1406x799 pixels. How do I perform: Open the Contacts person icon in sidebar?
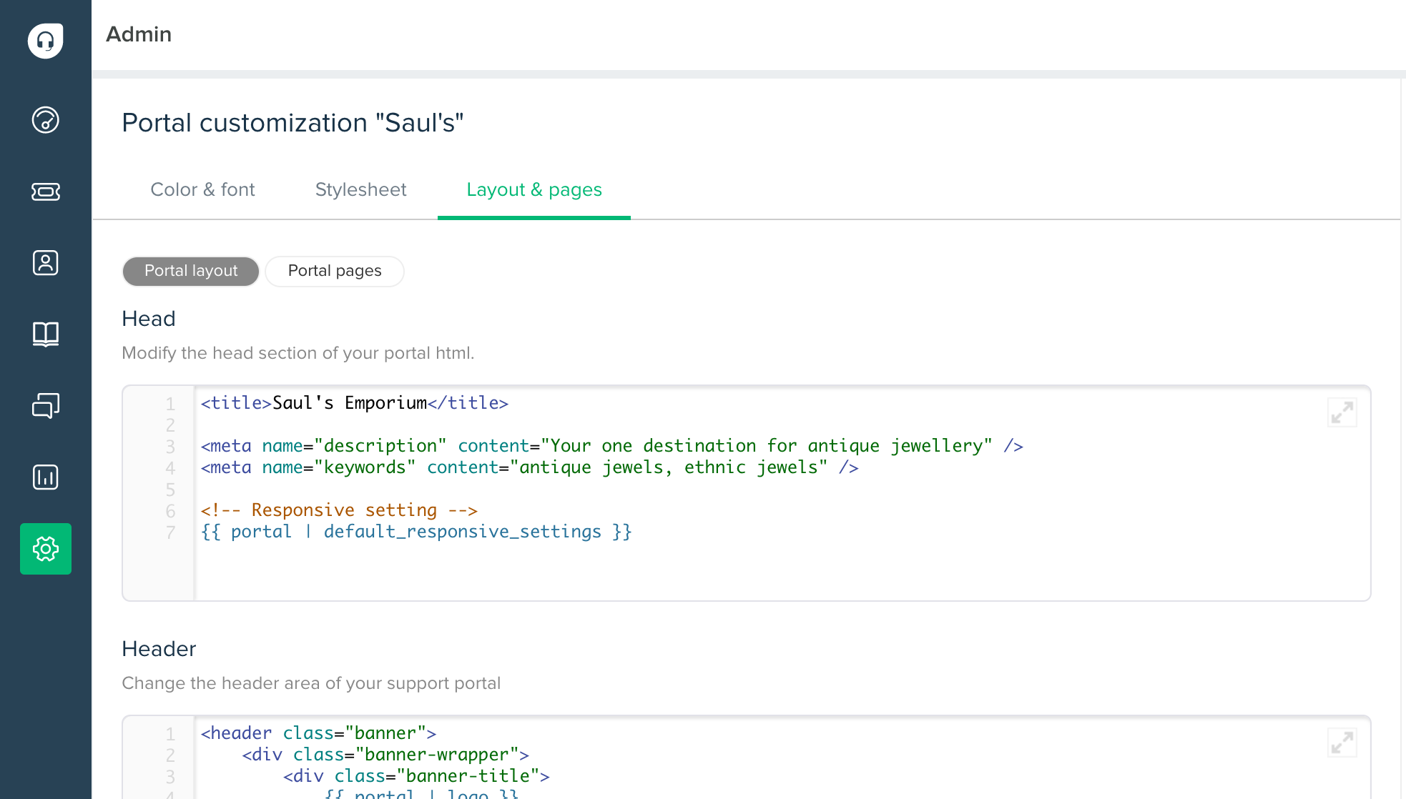pos(46,263)
